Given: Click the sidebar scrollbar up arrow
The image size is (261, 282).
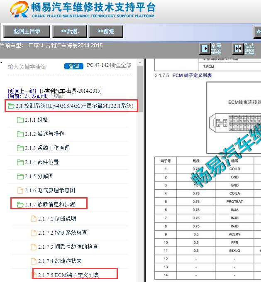Looking at the screenshot, I should pyautogui.click(x=140, y=62).
